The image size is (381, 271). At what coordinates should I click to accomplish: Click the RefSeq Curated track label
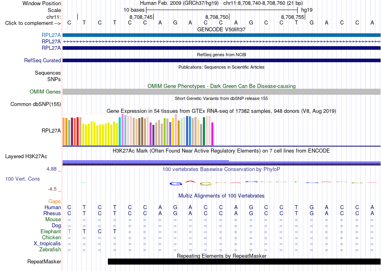pos(42,60)
